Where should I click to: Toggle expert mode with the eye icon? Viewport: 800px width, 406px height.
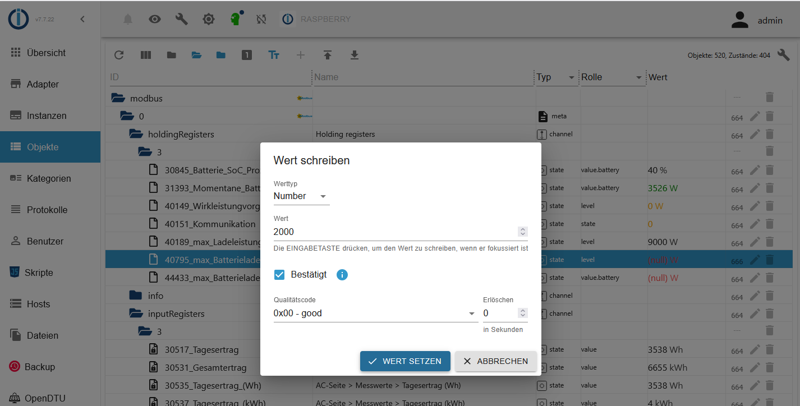point(154,19)
